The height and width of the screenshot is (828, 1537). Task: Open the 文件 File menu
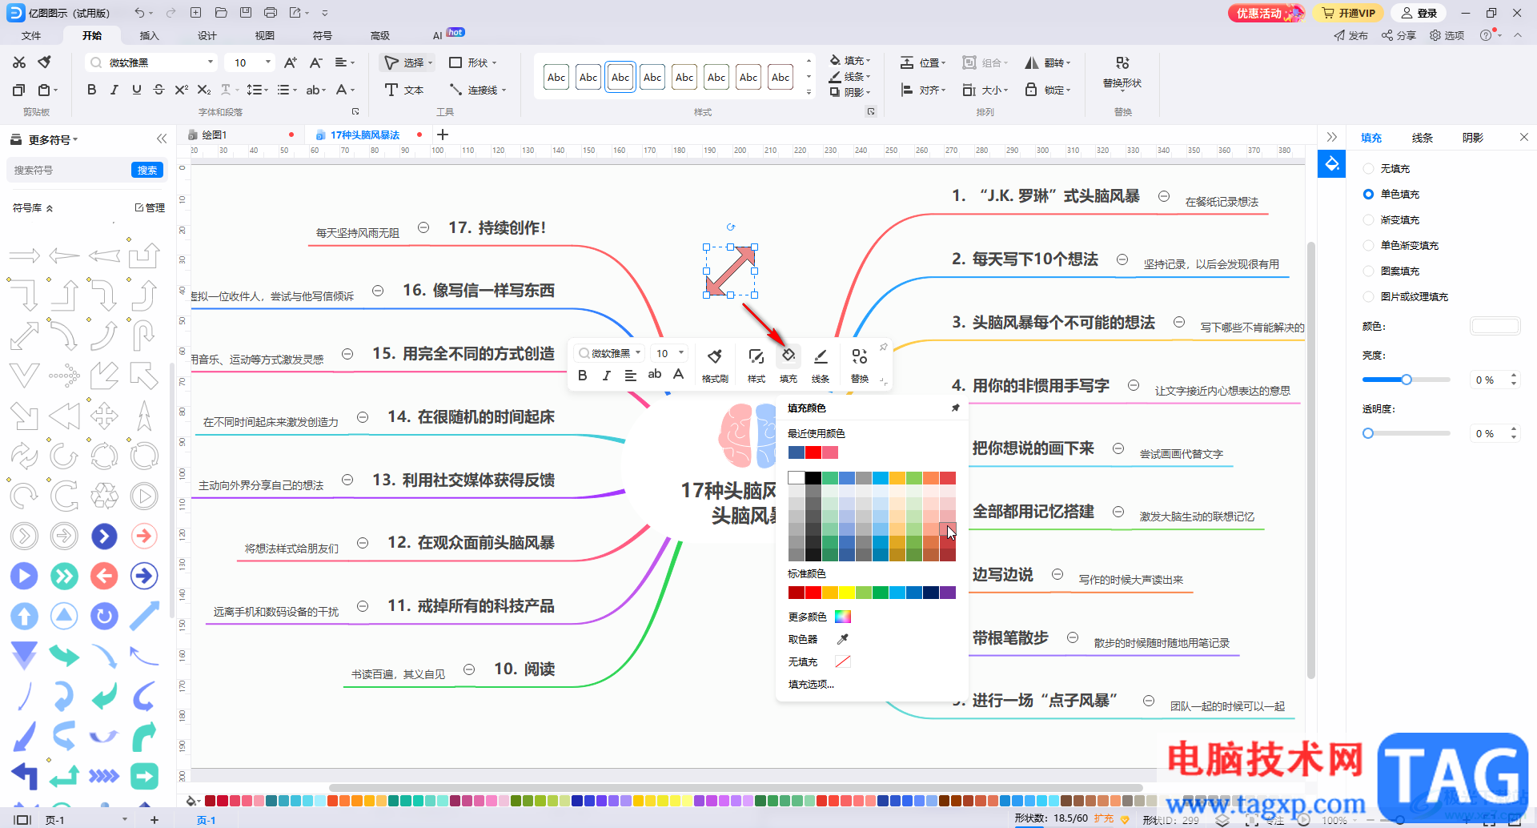[31, 35]
